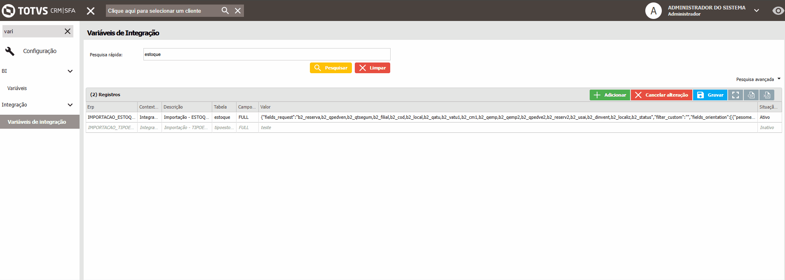The width and height of the screenshot is (785, 280).
Task: Click the 'Inativo' status cell
Action: tap(769, 127)
